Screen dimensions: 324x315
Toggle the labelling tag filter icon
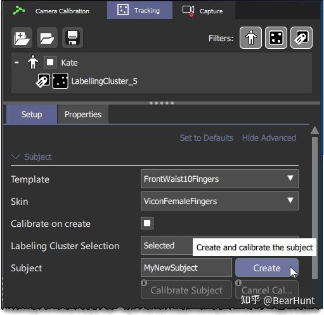coord(301,38)
